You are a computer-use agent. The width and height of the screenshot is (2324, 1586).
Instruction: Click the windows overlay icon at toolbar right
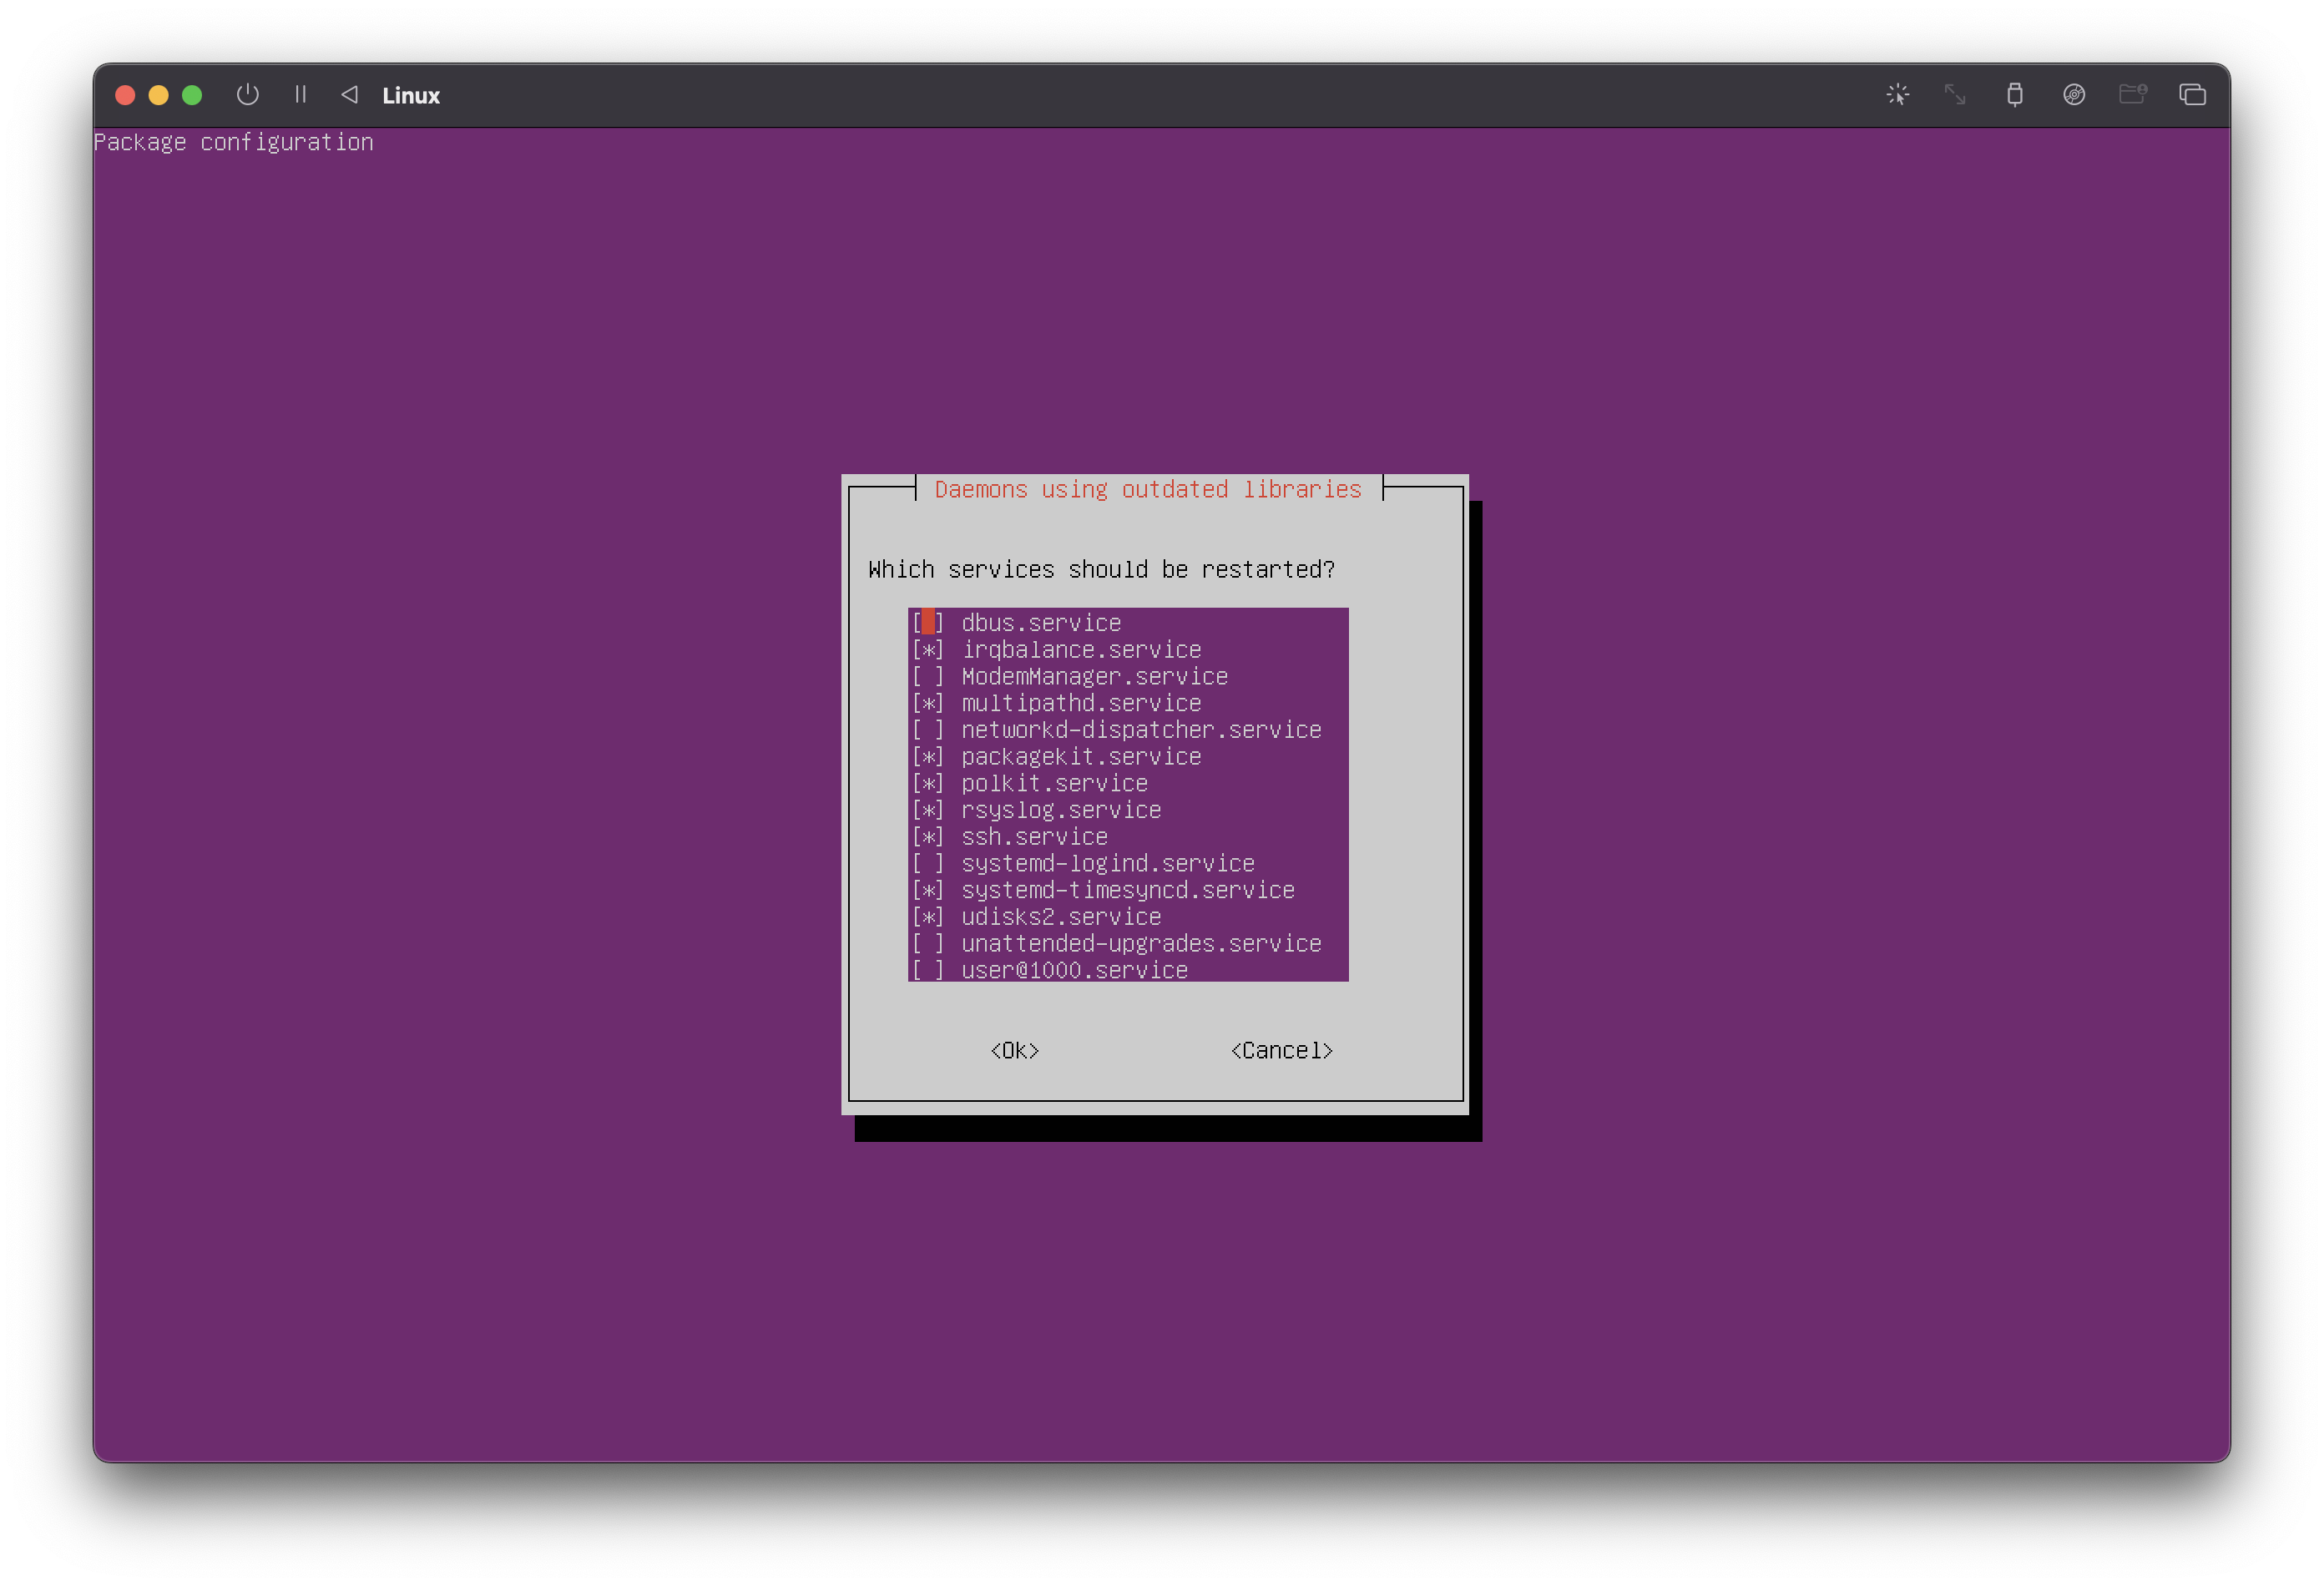(x=2192, y=95)
